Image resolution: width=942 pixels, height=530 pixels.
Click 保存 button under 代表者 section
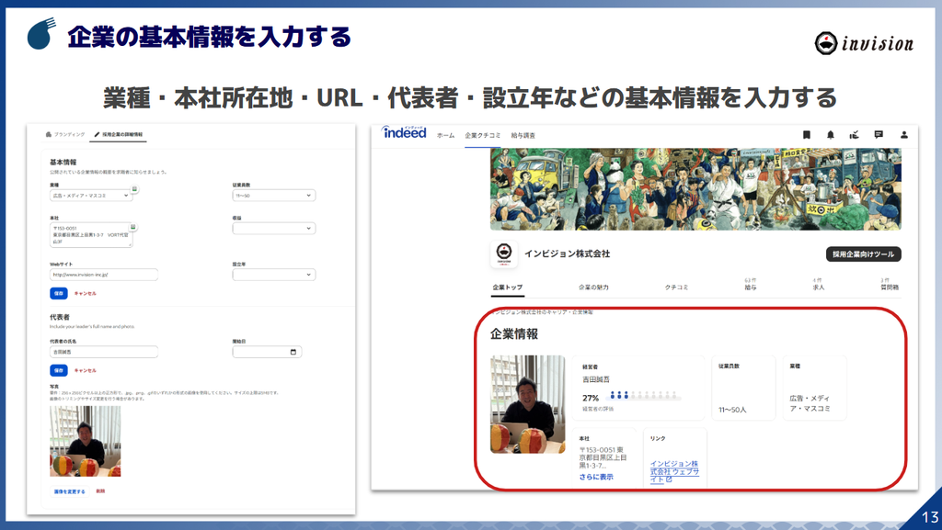click(x=59, y=370)
